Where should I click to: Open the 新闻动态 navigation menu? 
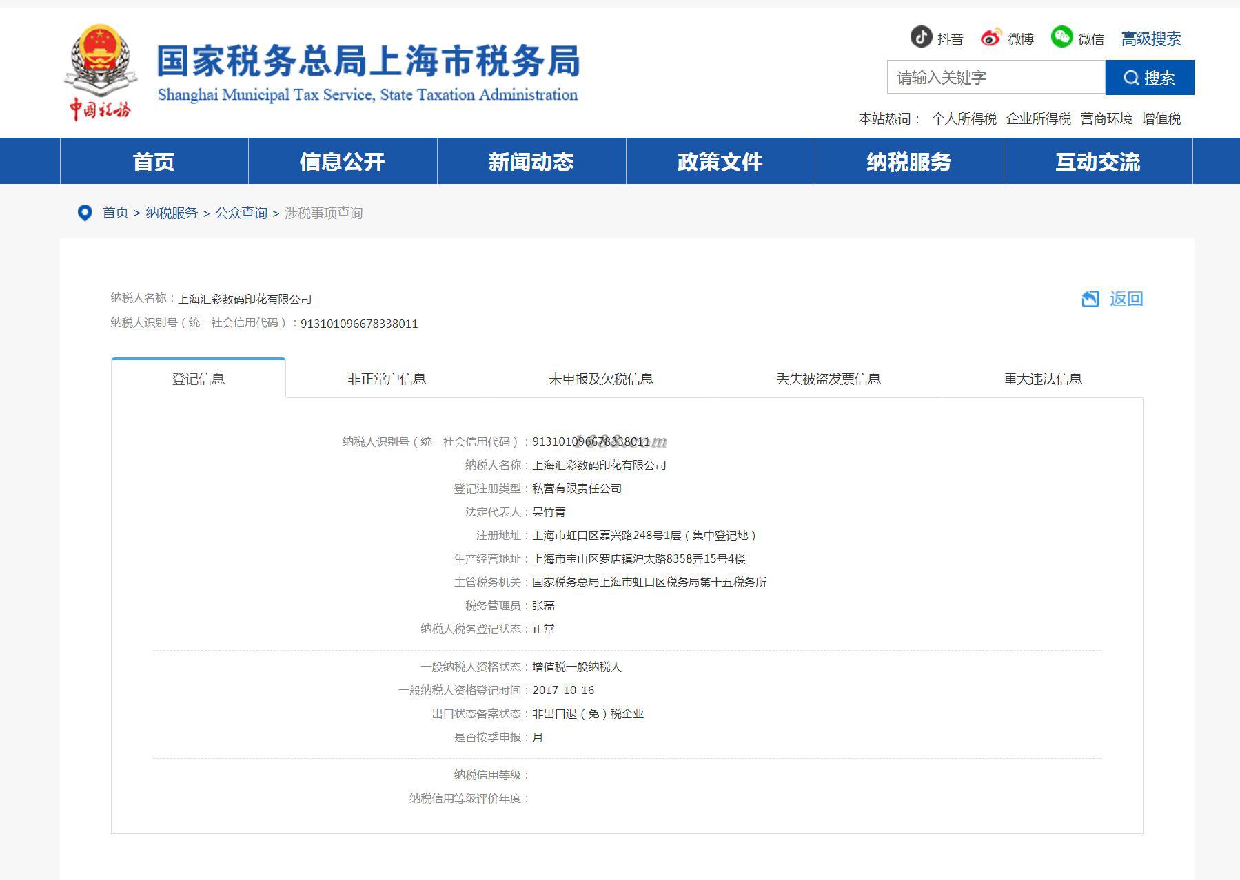click(x=531, y=161)
